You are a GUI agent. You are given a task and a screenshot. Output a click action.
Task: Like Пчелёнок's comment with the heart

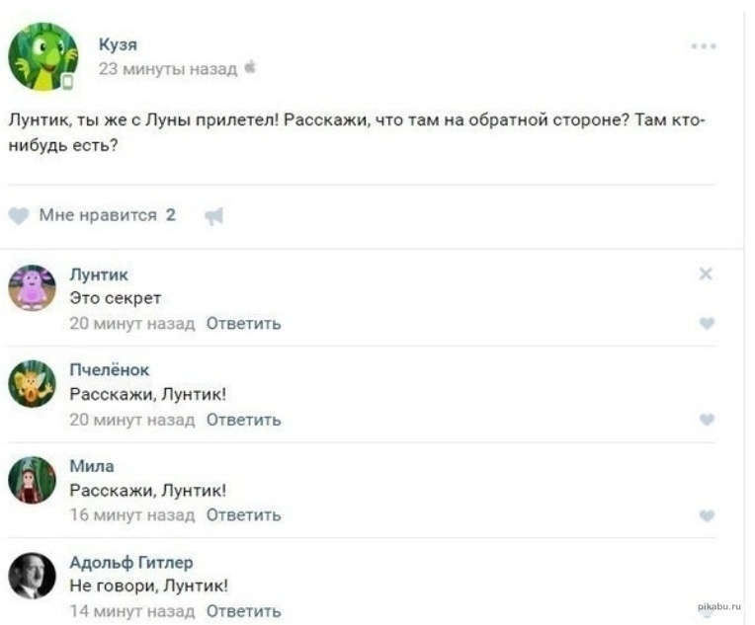[x=706, y=420]
